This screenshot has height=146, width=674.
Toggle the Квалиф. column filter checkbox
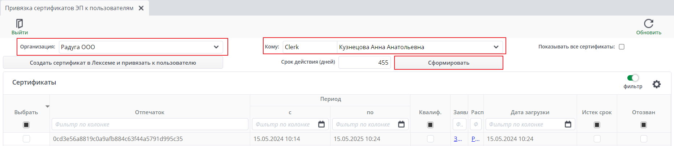430,125
